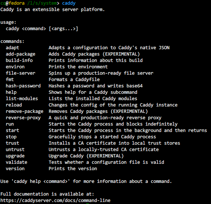Click 'Lists the installed Caddy modules'
The height and width of the screenshot is (204, 211).
click(93, 98)
